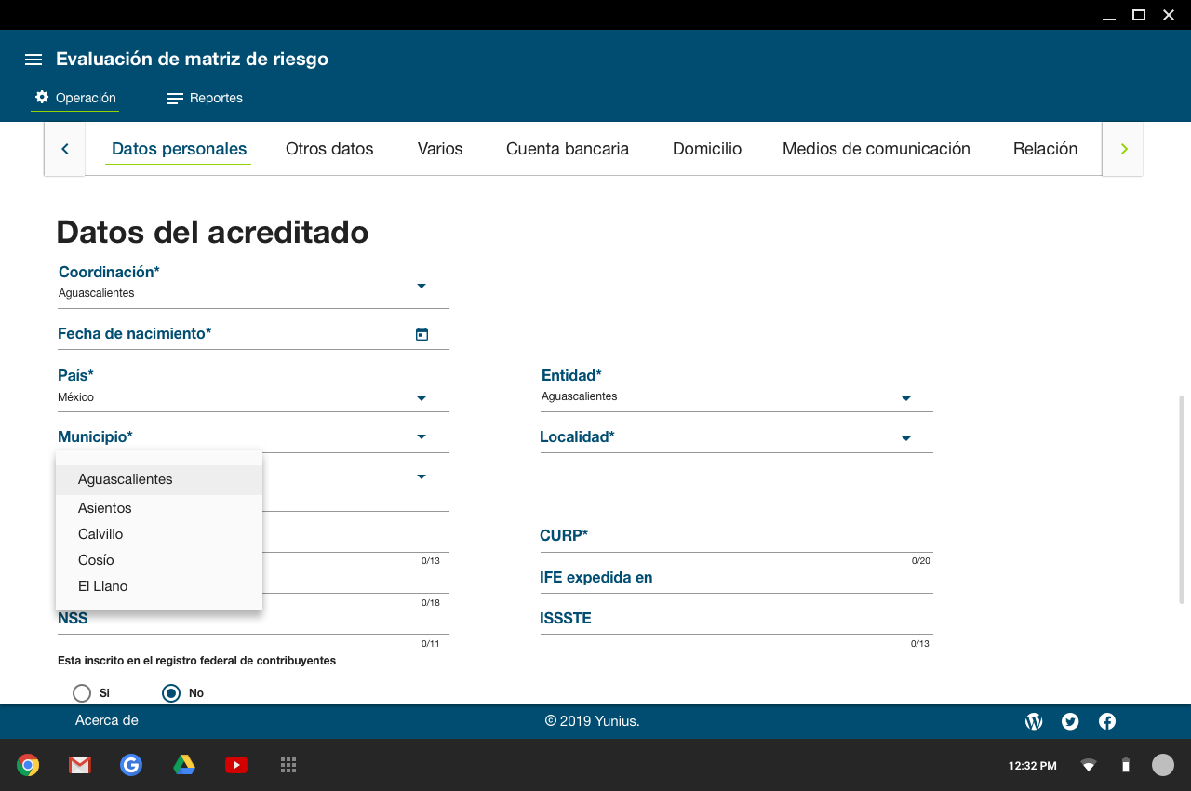The image size is (1191, 791).
Task: Open the Entidad dropdown list
Action: coord(905,398)
